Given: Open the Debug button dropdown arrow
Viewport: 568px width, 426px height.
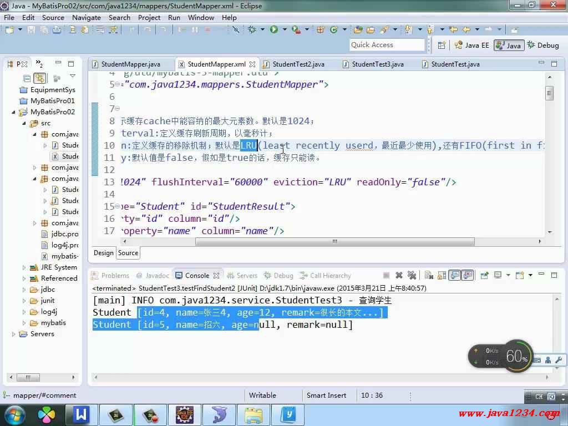Looking at the screenshot, I should click(262, 30).
